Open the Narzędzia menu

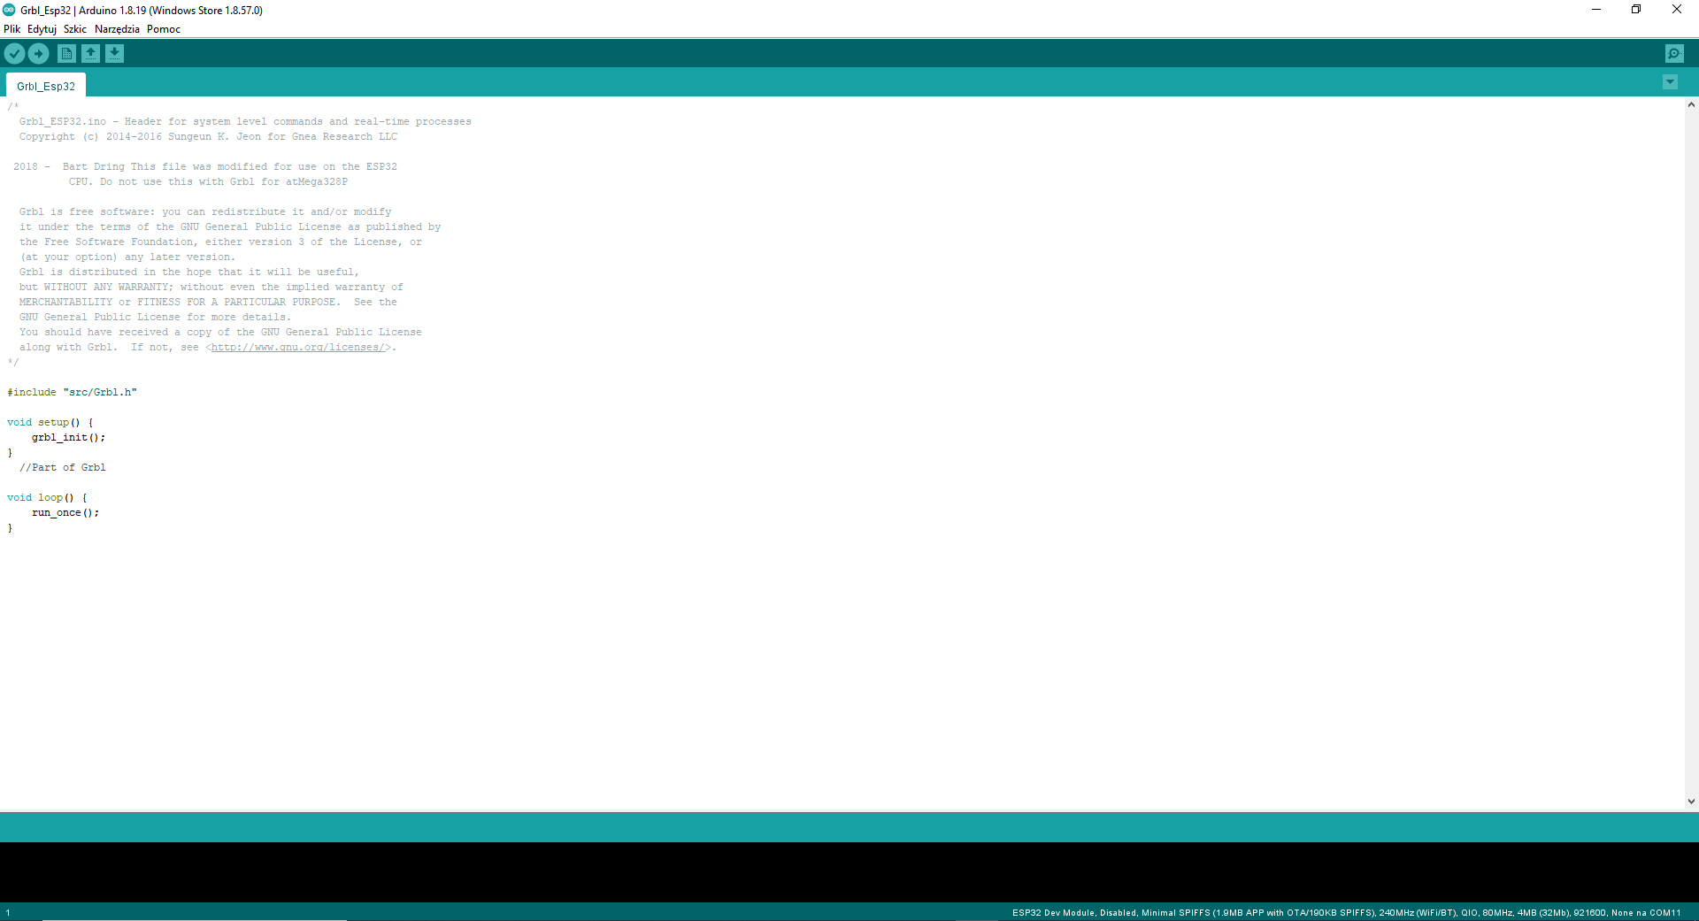(x=117, y=29)
